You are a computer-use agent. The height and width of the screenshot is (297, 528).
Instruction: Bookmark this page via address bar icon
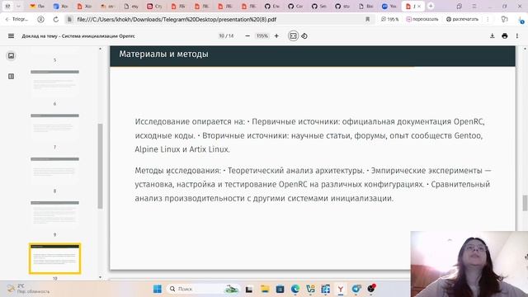click(367, 20)
